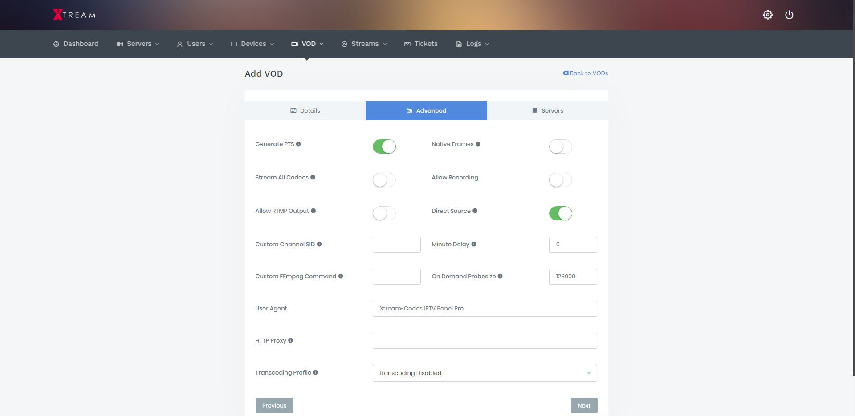
Task: Click the Custom FFmpeg Command info icon
Action: pyautogui.click(x=341, y=276)
